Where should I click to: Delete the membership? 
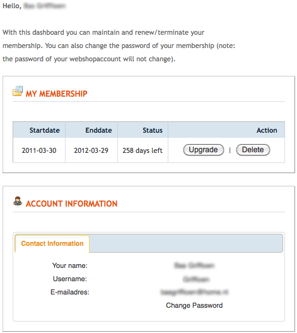click(253, 150)
